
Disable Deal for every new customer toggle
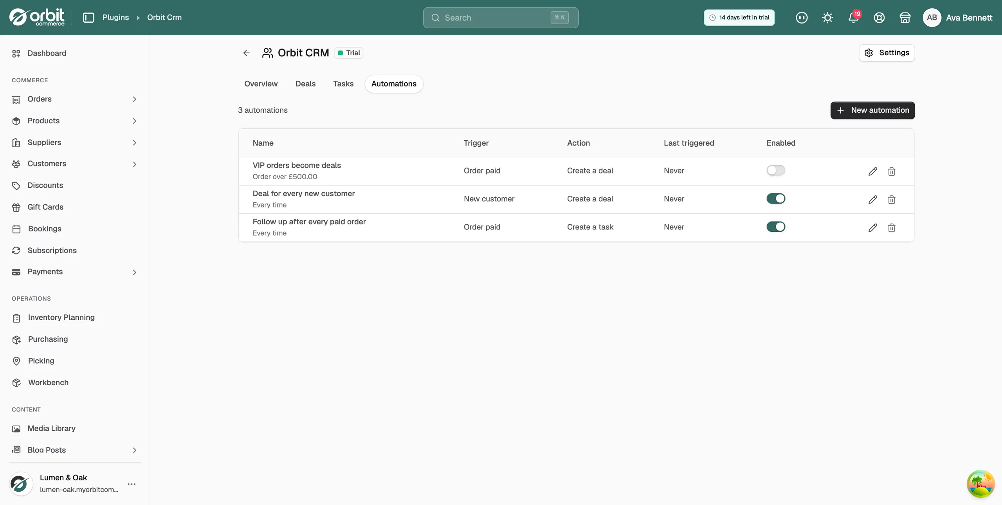[776, 198]
